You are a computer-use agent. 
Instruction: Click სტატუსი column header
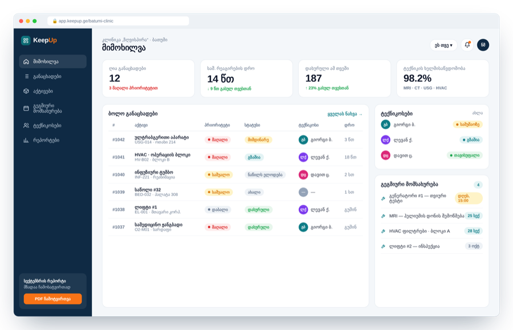point(253,125)
